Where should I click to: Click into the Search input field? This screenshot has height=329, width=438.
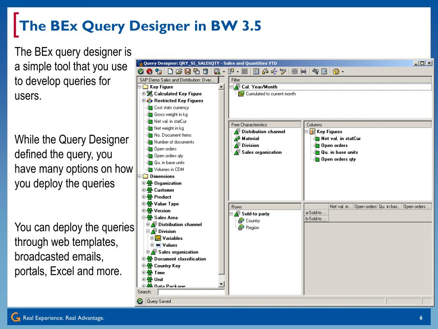click(191, 292)
